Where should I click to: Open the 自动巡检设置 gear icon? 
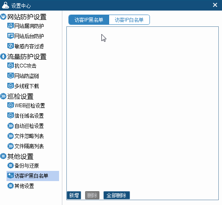[10, 126]
